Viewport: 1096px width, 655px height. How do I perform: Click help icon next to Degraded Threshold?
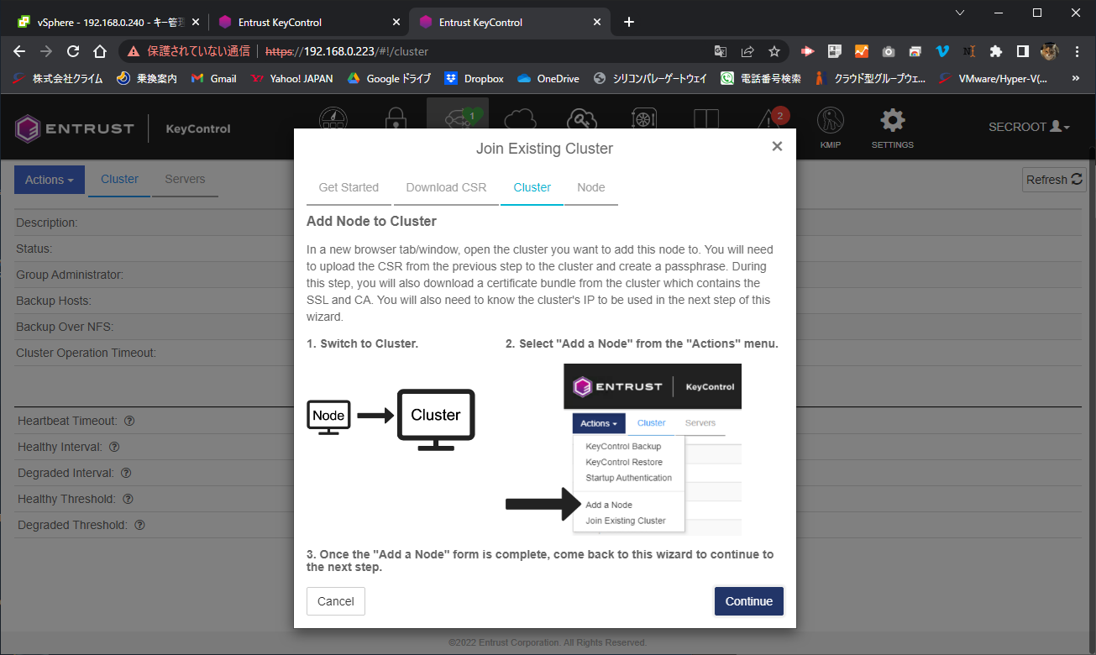click(x=139, y=525)
